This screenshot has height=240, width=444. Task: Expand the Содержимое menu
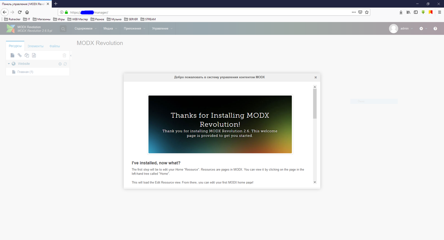tap(85, 29)
